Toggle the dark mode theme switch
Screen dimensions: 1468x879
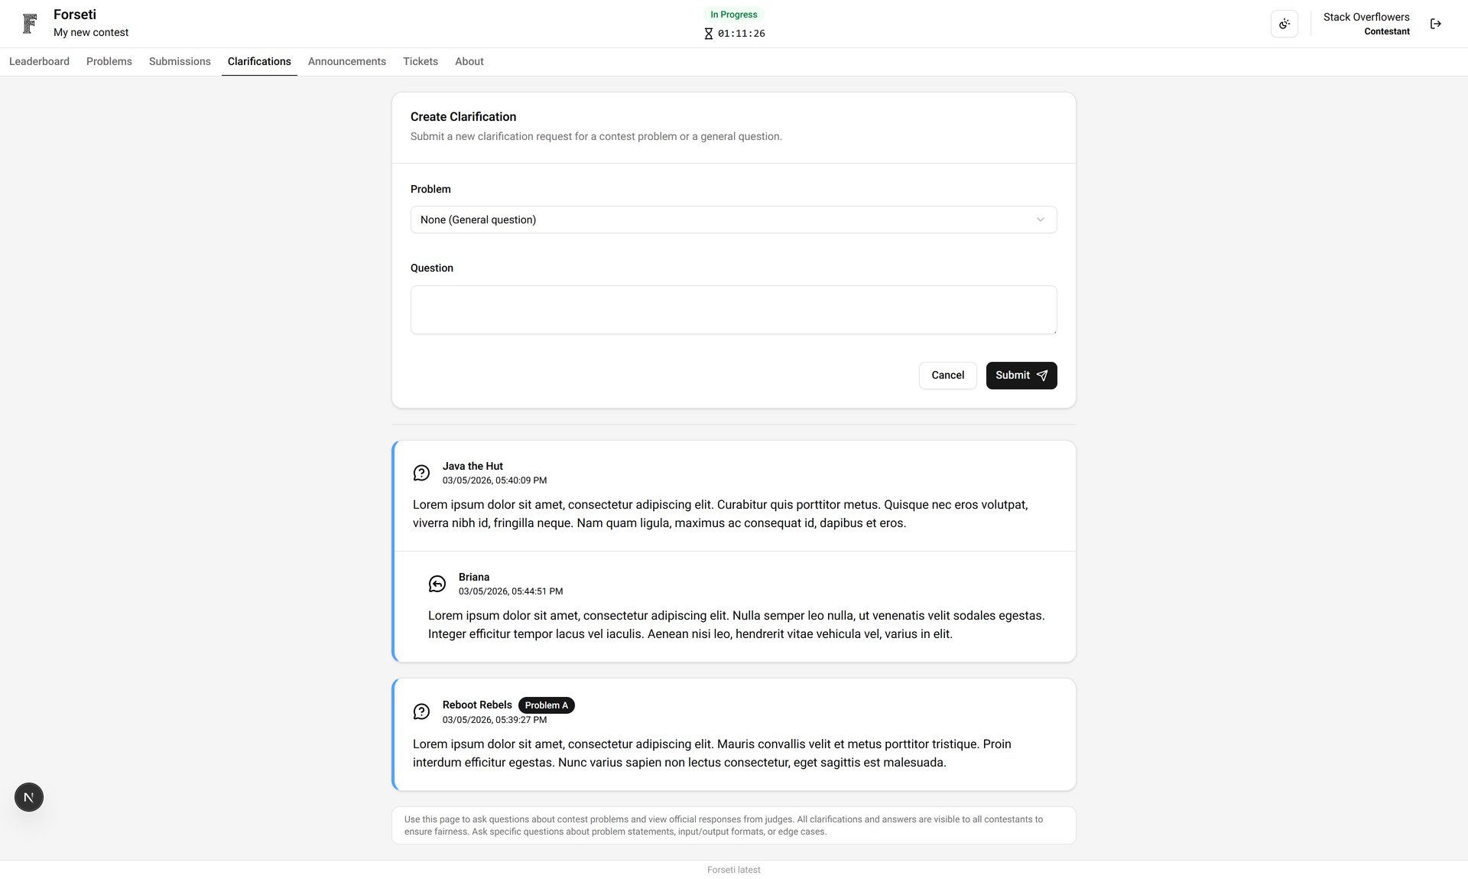(x=1284, y=23)
